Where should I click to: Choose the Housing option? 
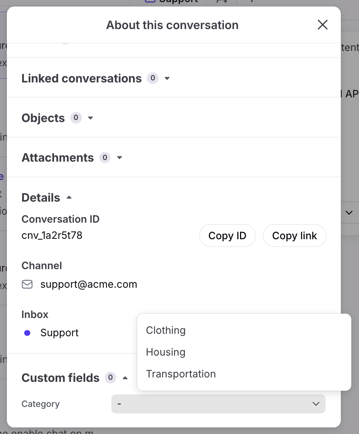[166, 352]
